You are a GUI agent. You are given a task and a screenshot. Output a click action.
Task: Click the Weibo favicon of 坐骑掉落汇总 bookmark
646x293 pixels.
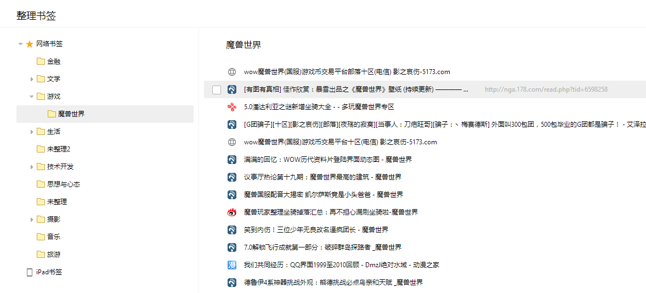pyautogui.click(x=231, y=212)
